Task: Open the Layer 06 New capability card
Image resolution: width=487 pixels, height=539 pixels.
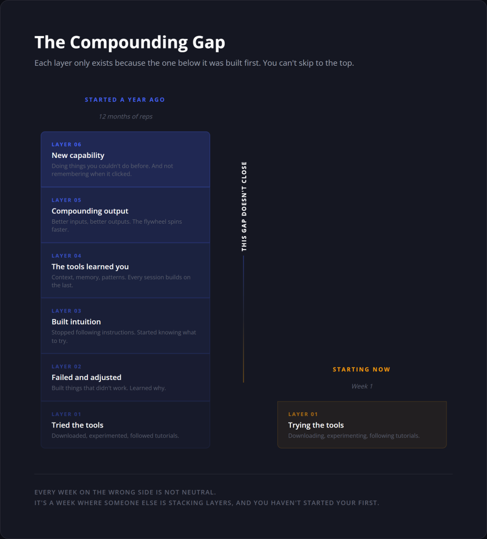Action: [x=126, y=160]
